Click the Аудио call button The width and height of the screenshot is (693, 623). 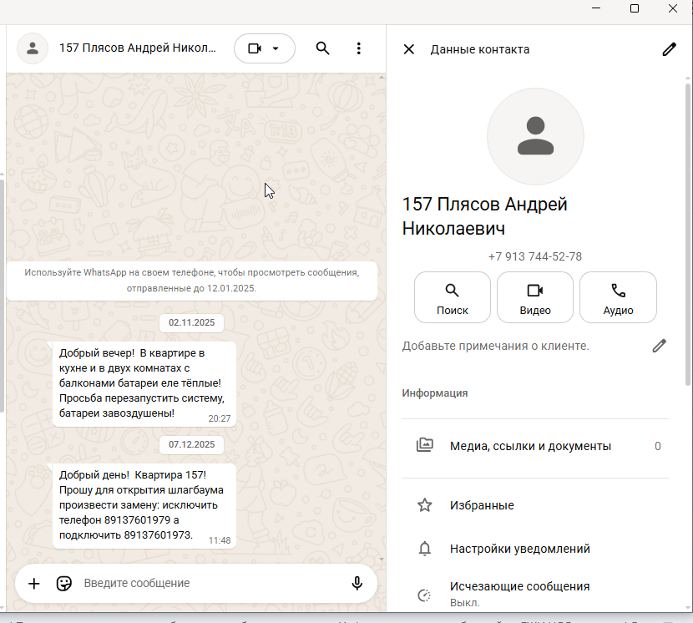click(618, 297)
